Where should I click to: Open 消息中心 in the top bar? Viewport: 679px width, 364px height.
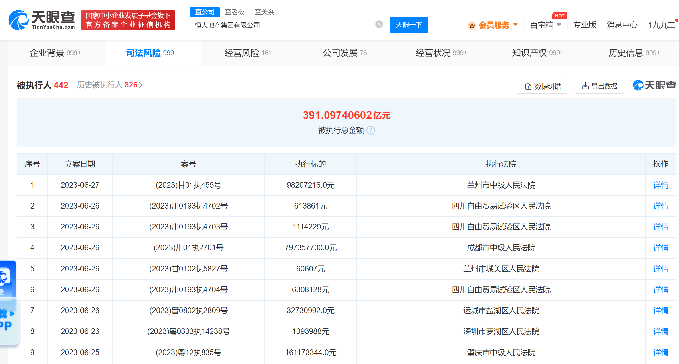622,25
